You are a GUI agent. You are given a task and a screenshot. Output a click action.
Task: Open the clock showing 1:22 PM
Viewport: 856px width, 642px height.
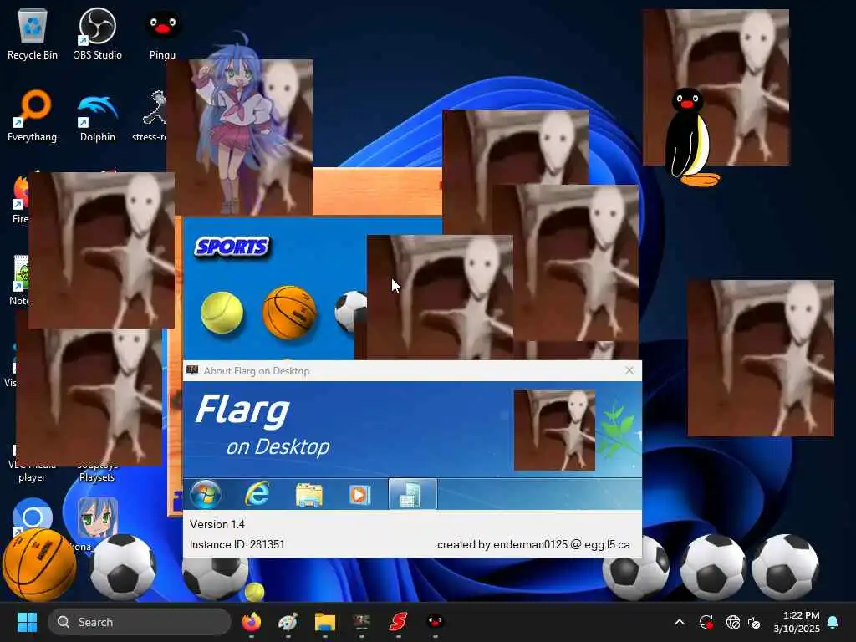[797, 622]
